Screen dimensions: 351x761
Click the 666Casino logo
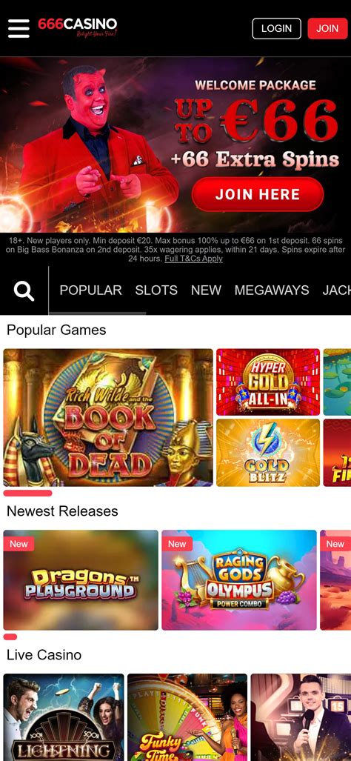coord(78,27)
